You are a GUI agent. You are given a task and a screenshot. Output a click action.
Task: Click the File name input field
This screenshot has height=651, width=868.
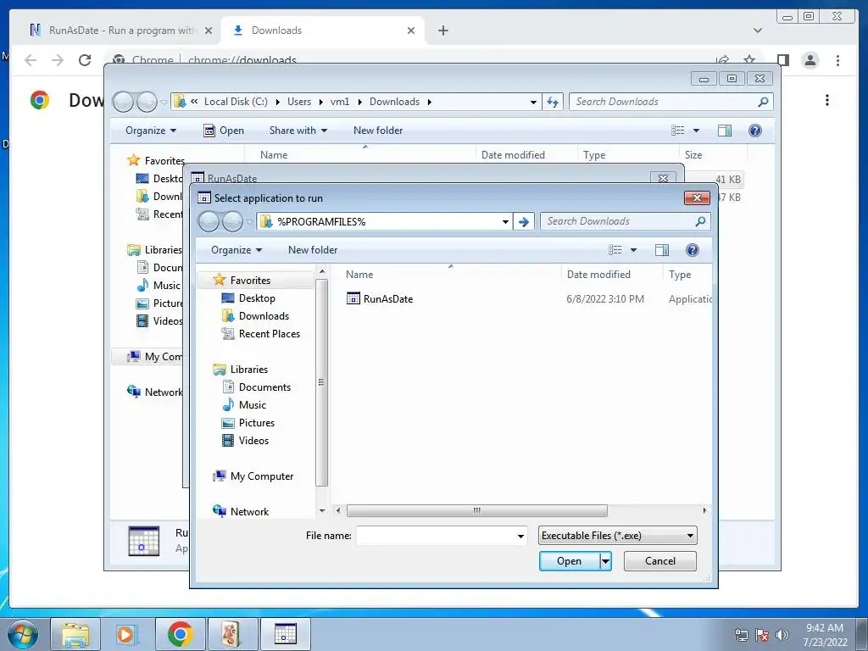(436, 536)
